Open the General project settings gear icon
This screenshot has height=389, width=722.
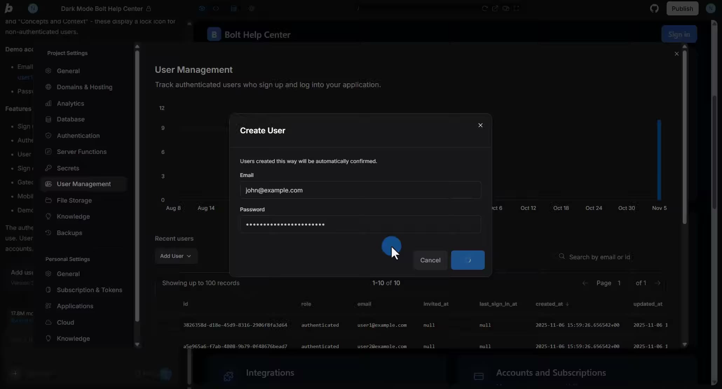48,71
